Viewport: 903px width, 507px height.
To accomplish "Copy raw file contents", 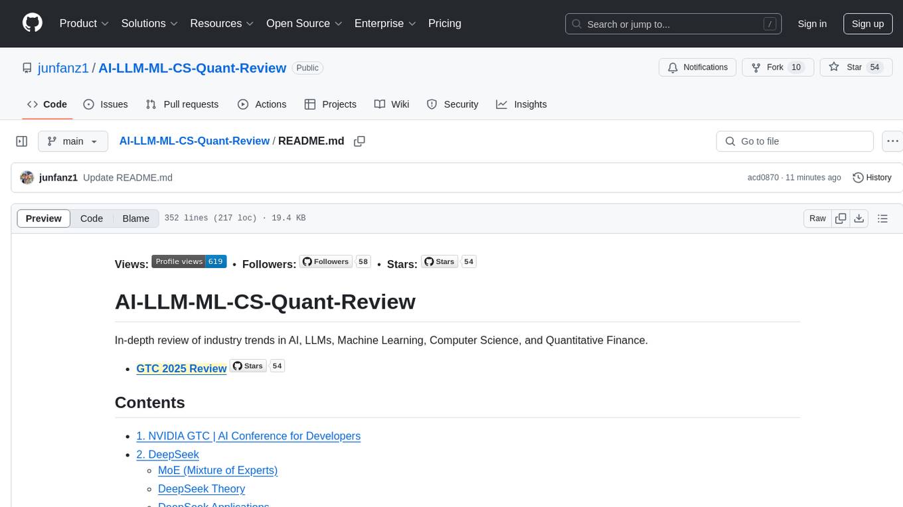I will [x=841, y=218].
